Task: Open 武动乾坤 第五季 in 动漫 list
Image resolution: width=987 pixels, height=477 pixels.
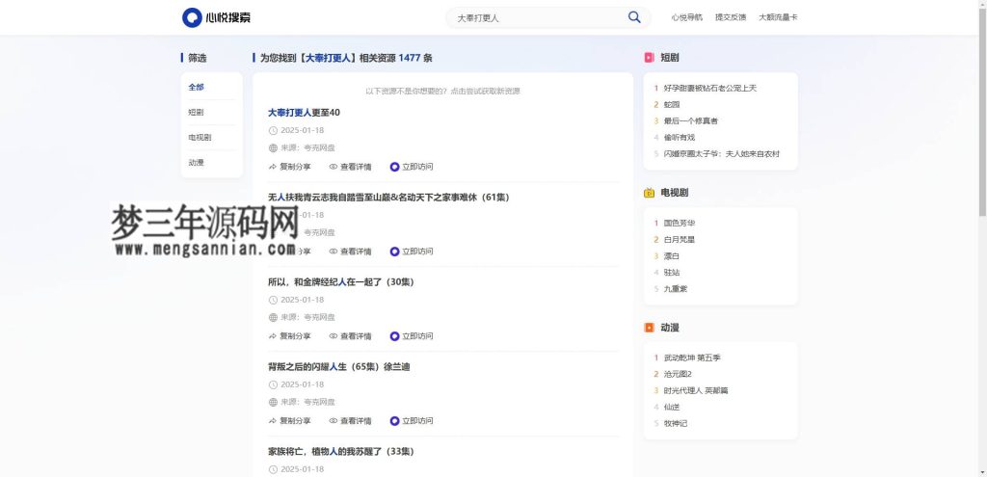Action: [692, 358]
